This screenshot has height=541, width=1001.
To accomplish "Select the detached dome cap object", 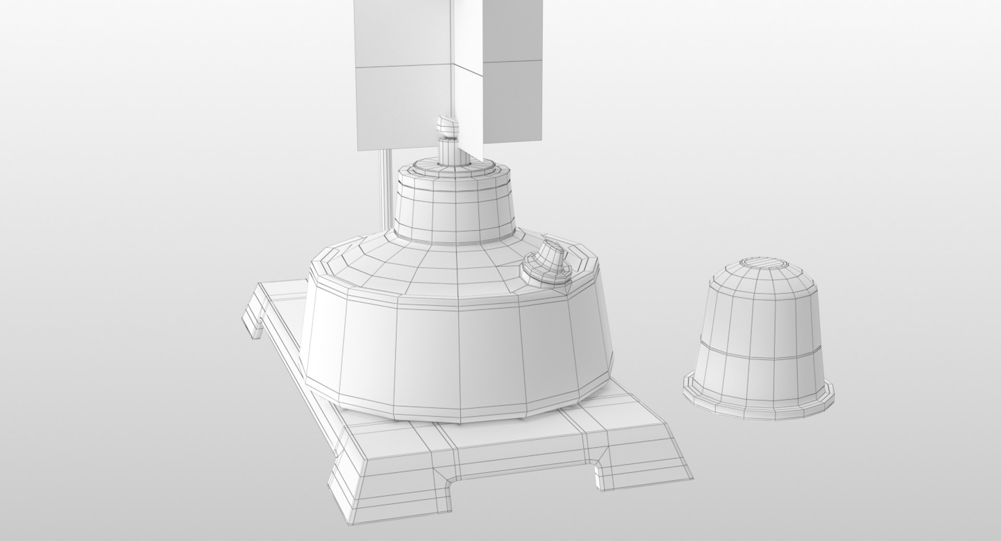I will 758,338.
